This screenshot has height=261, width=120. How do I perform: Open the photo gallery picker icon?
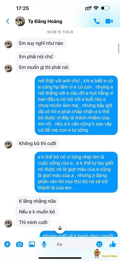pyautogui.click(x=32, y=244)
